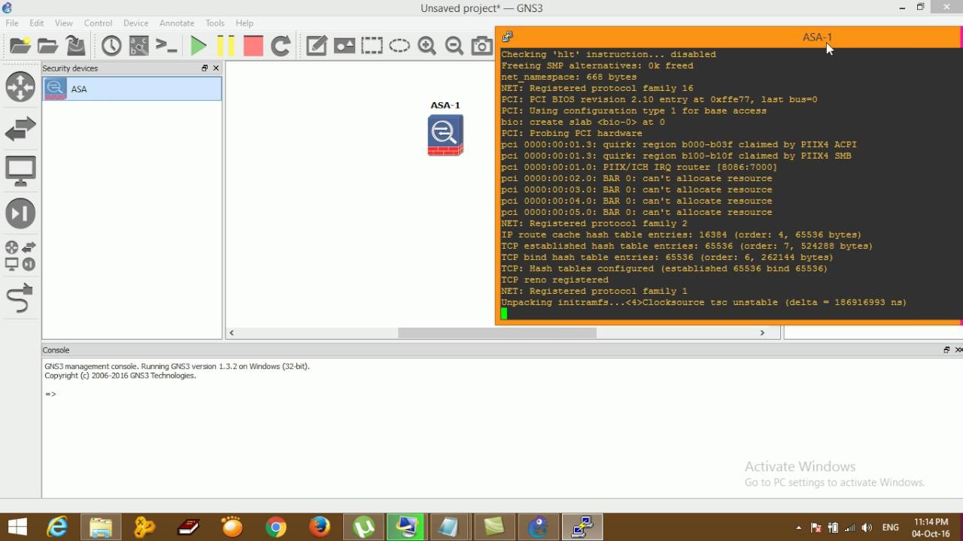Browse all devices in sidebar
Screen dimensions: 963x541
20,256
